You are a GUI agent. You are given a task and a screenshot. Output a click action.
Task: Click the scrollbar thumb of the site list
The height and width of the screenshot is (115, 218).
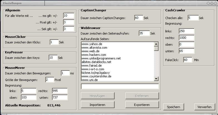click(x=156, y=49)
